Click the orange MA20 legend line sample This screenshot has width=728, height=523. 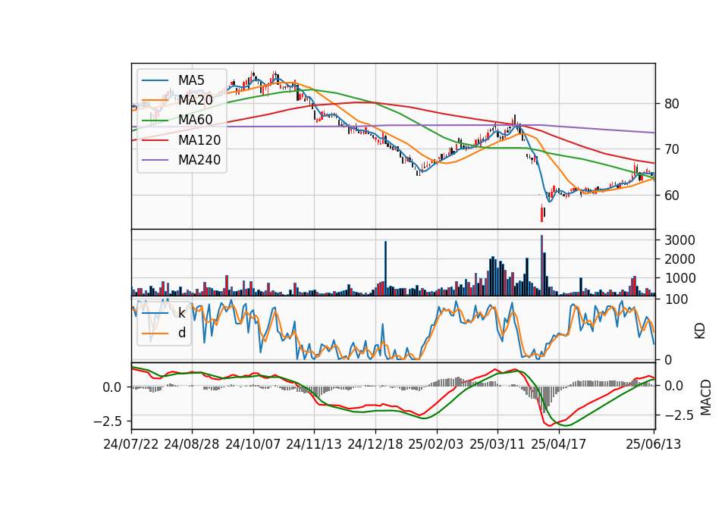[155, 100]
